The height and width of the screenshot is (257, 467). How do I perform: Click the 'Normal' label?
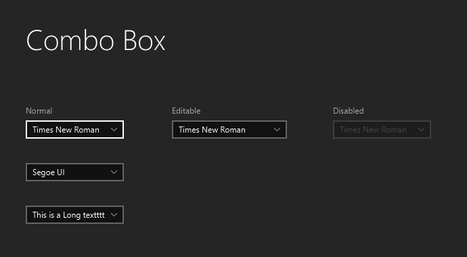coord(39,111)
